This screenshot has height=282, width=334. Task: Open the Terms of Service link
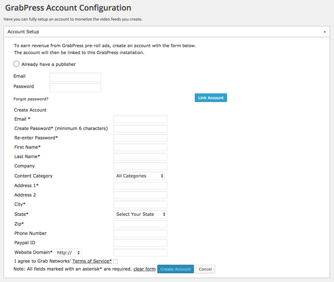tap(92, 261)
